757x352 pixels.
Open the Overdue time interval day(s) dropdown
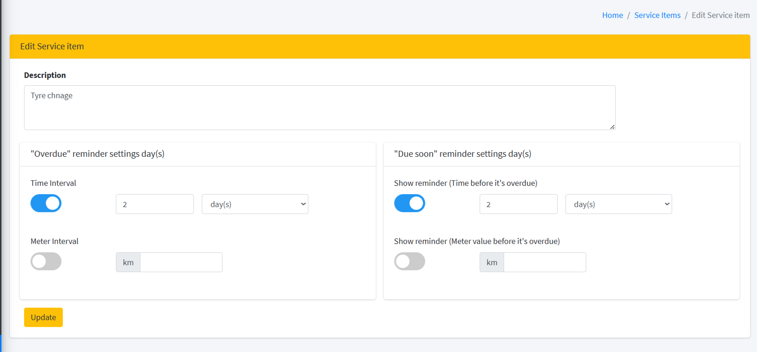tap(255, 204)
